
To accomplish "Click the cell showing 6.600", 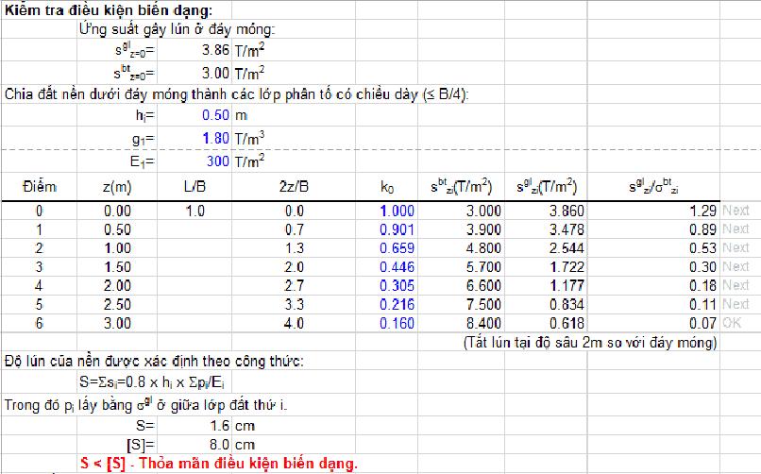I will 483,286.
